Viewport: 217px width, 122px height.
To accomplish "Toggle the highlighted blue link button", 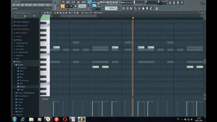I will pyautogui.click(x=94, y=5).
